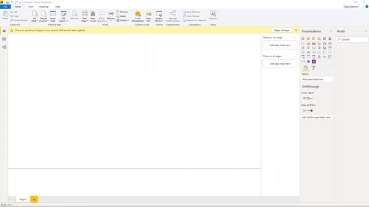
Task: Click New Measure in Calculations
Action: tap(192, 11)
